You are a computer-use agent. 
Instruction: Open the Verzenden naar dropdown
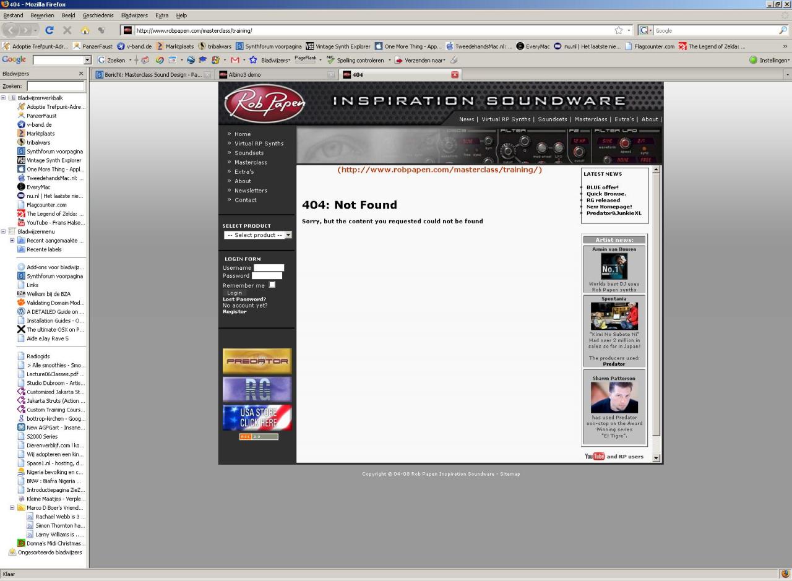tap(420, 60)
